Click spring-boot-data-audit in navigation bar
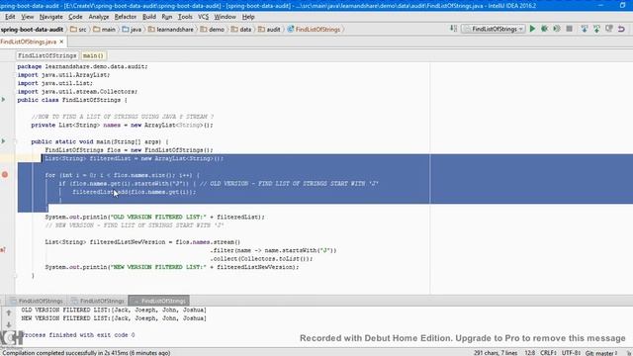 tap(32, 29)
